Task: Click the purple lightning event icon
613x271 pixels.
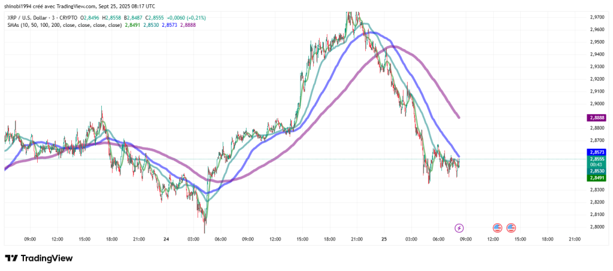Action: (x=459, y=228)
